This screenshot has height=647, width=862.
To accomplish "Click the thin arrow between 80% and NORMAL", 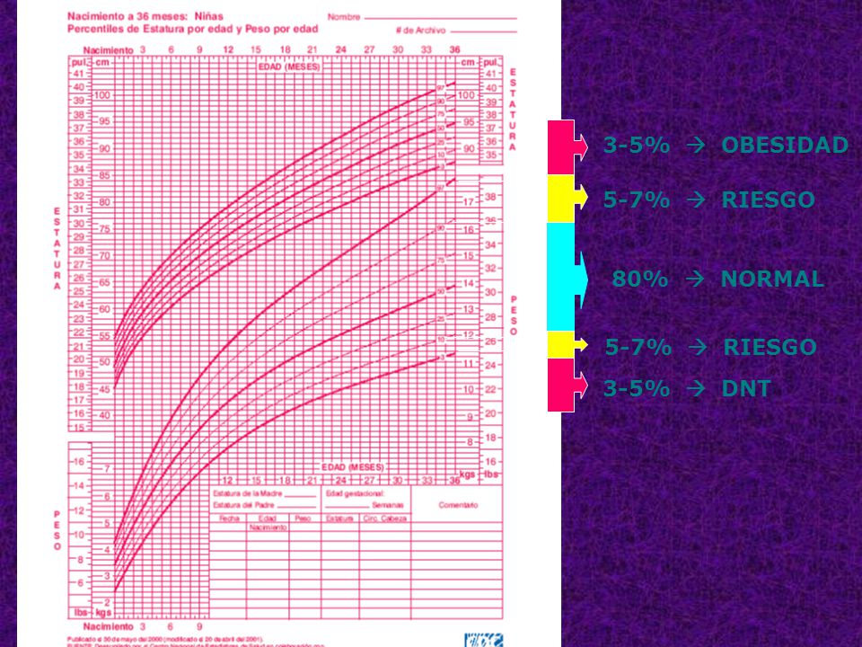I will pos(695,279).
